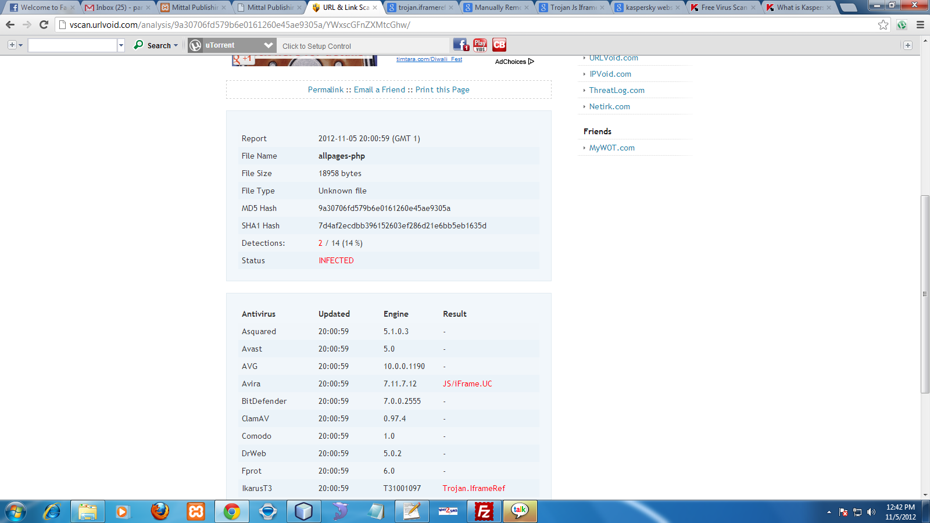Open FileZilla from the taskbar
The image size is (930, 523).
coord(484,511)
